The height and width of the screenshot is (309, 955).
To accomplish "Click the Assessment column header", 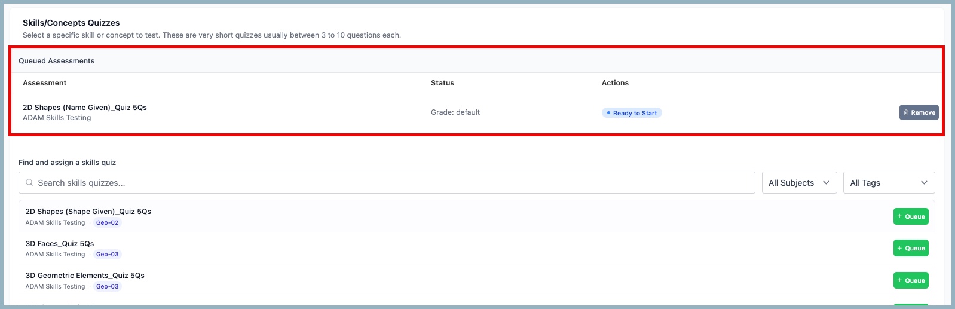I will point(45,83).
